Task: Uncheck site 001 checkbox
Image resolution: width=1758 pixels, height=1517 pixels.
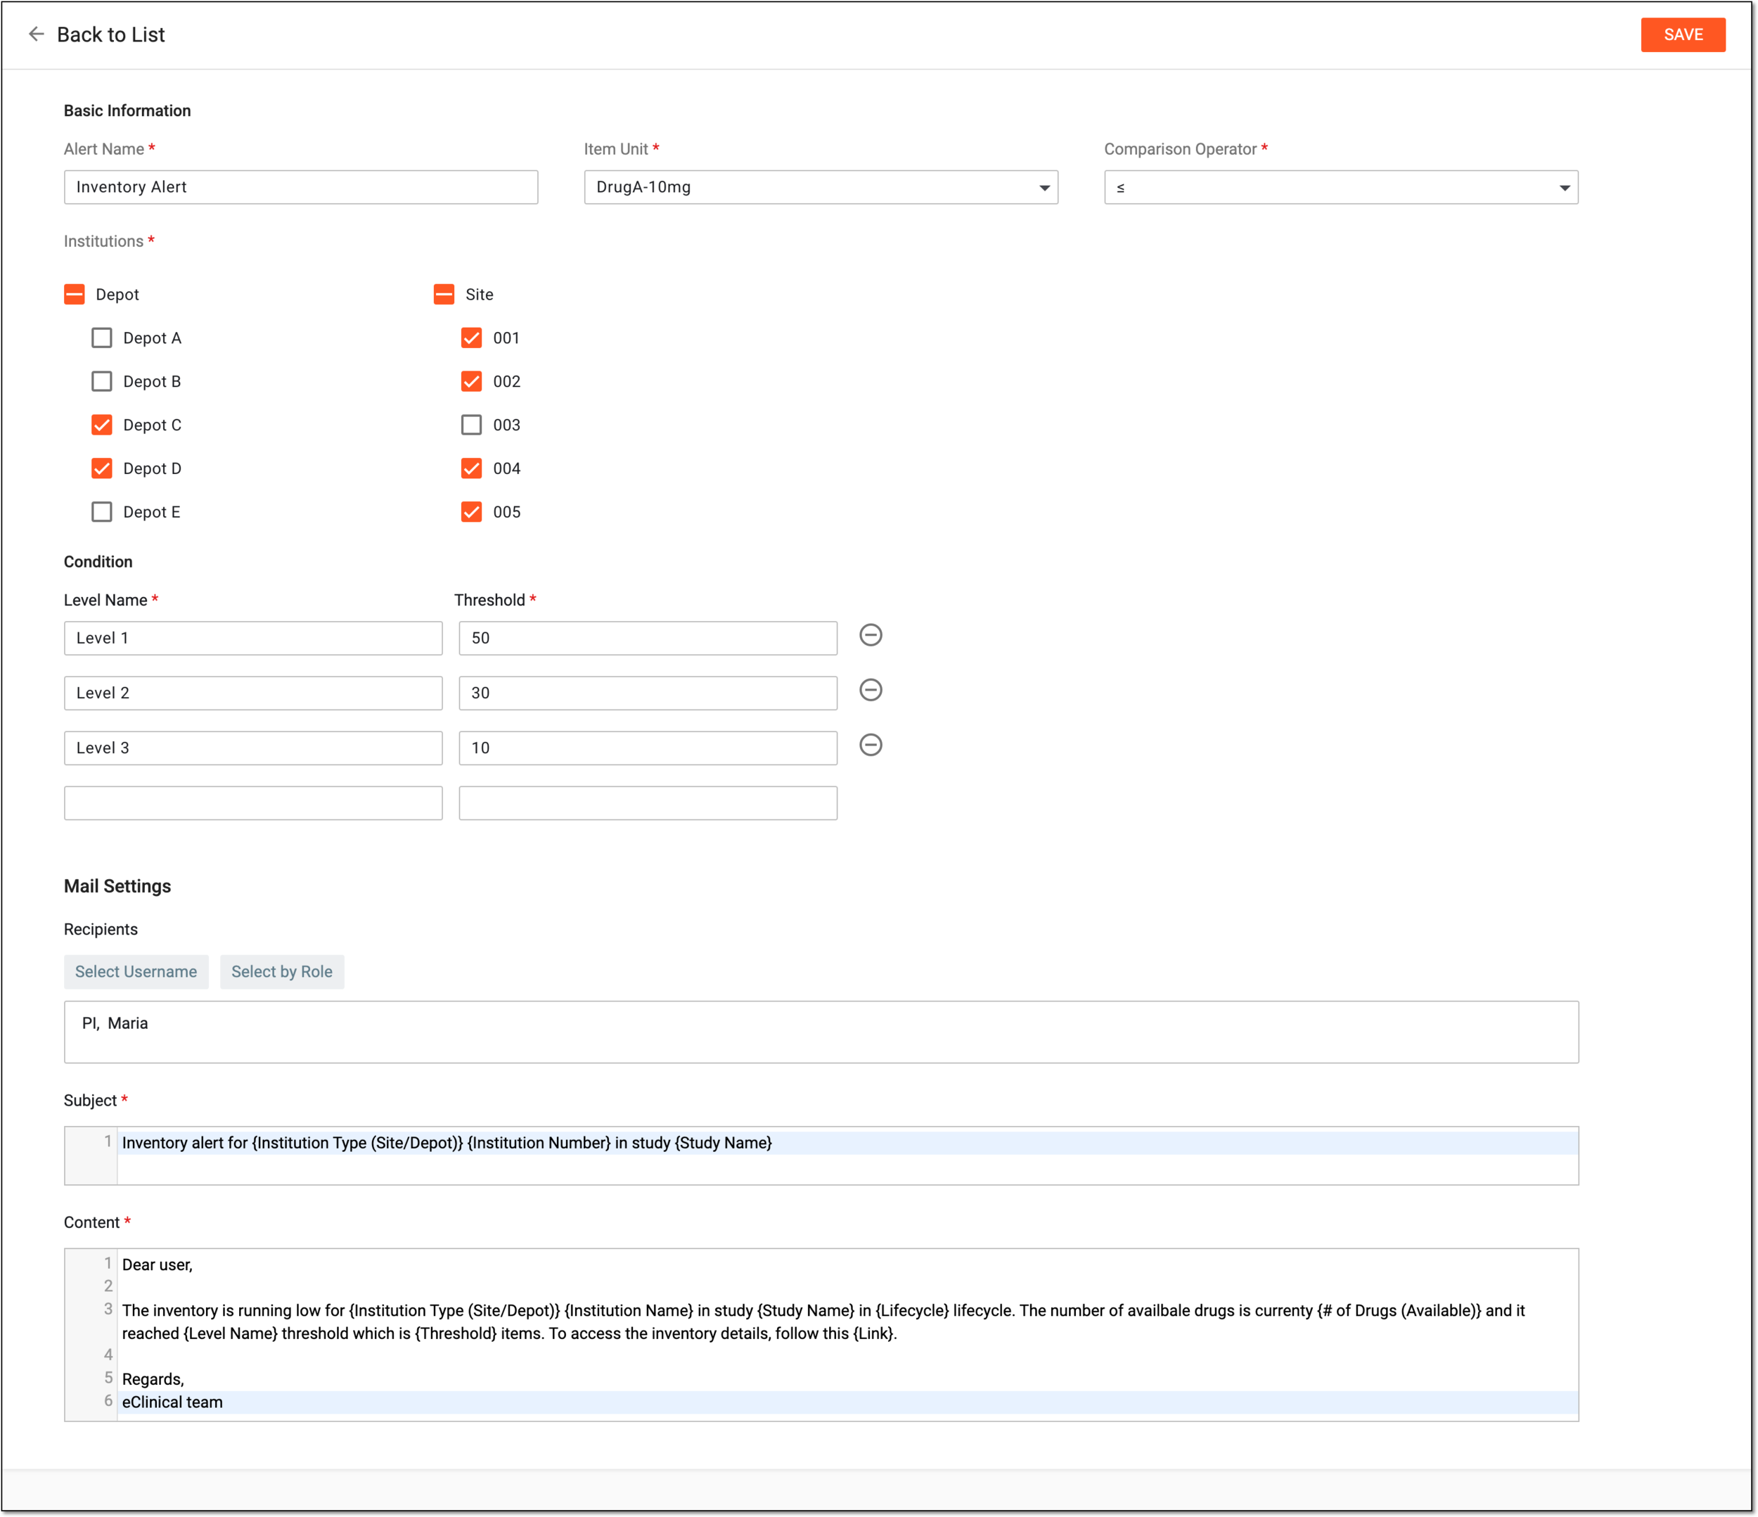Action: click(472, 338)
